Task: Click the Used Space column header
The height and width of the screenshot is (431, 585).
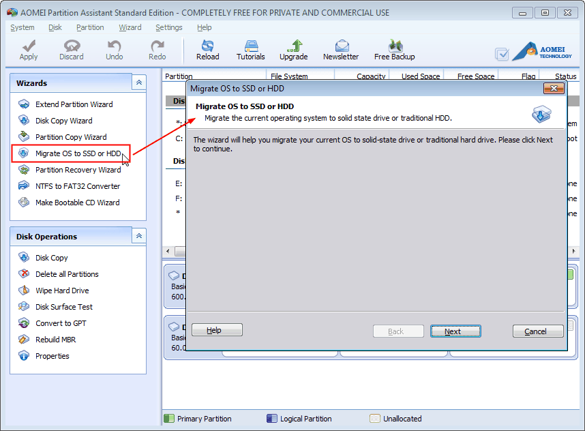Action: 421,75
